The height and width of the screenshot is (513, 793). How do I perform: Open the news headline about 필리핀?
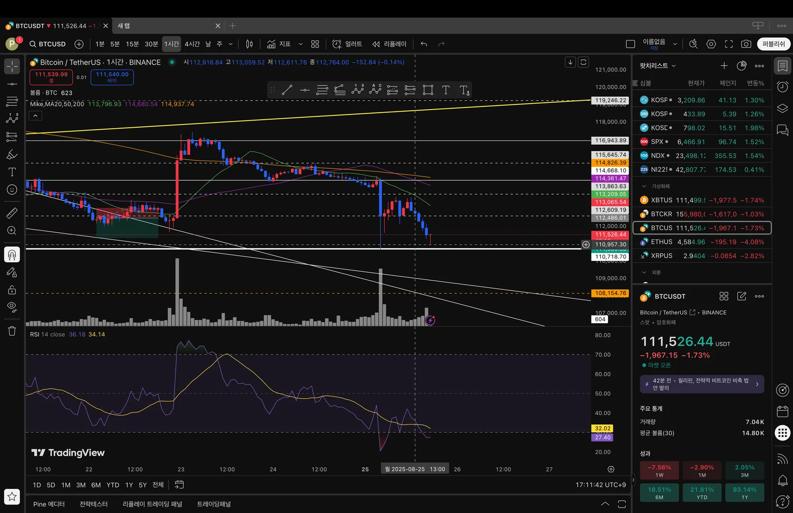702,384
